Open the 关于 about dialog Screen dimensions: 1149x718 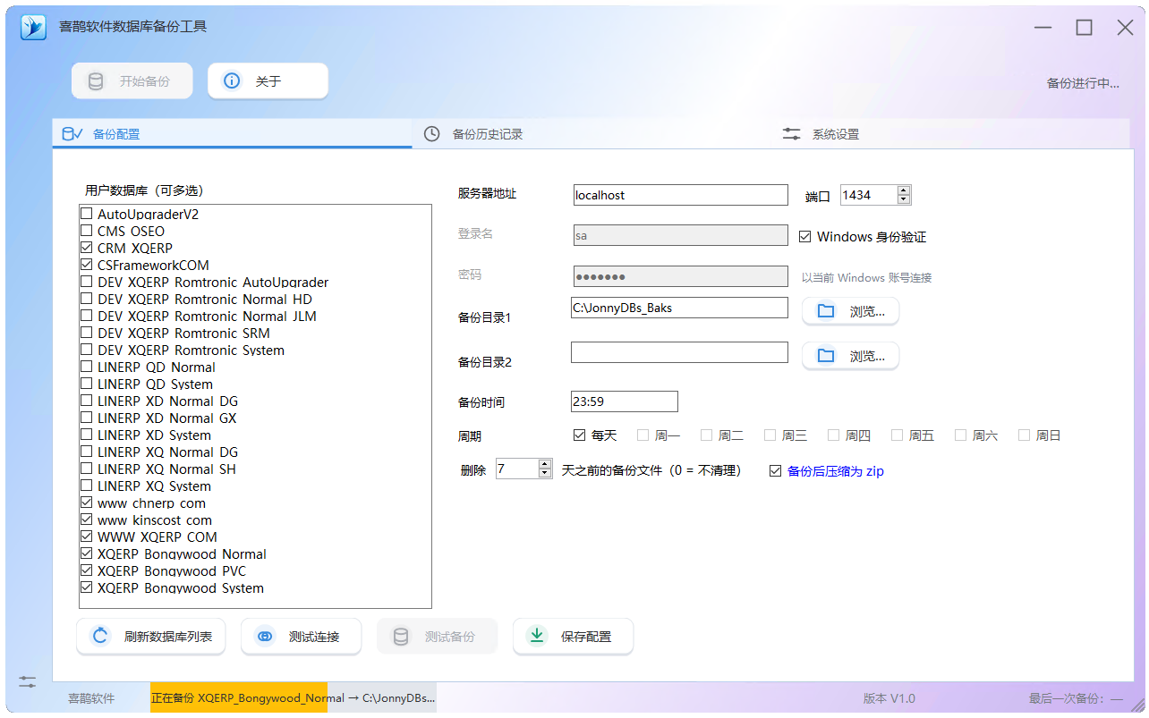pyautogui.click(x=268, y=81)
